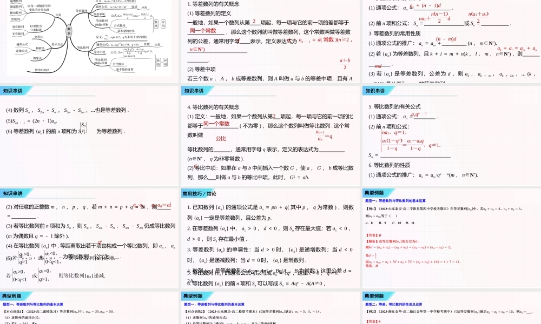
Task: Click the 表示方法 node in the mind map
Action: click(56, 44)
